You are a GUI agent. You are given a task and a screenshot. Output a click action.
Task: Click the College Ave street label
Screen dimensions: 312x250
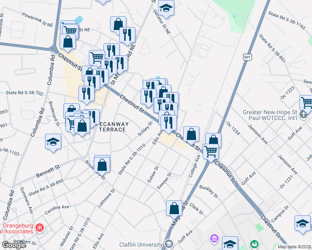click(x=194, y=166)
